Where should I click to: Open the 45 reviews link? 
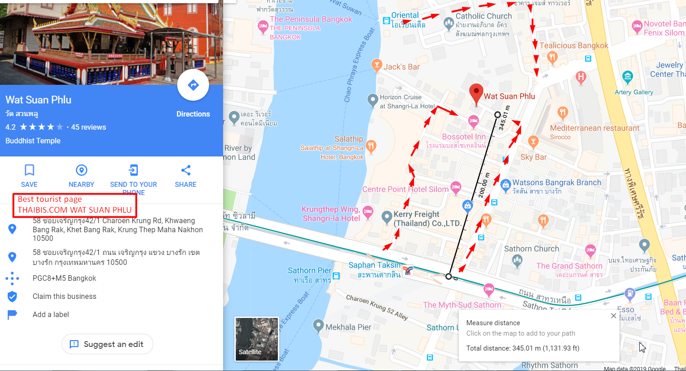88,127
